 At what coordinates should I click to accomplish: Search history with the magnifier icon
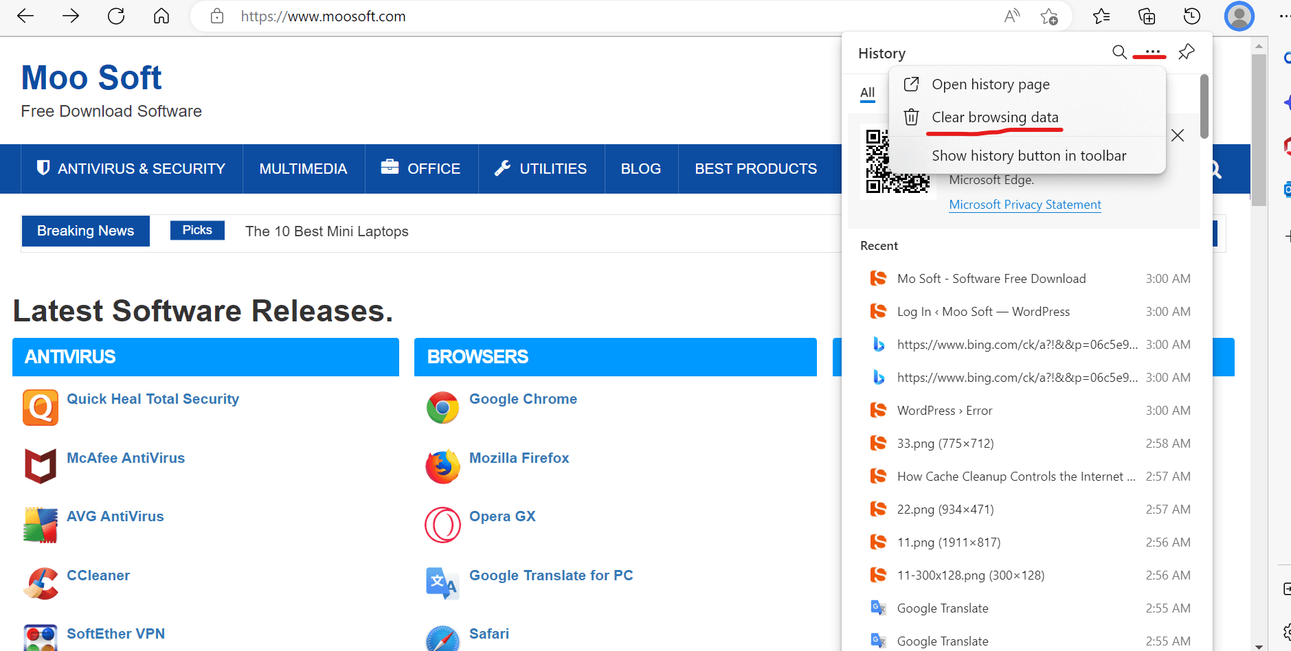point(1119,52)
